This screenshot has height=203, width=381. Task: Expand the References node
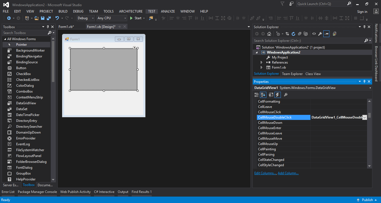click(261, 62)
